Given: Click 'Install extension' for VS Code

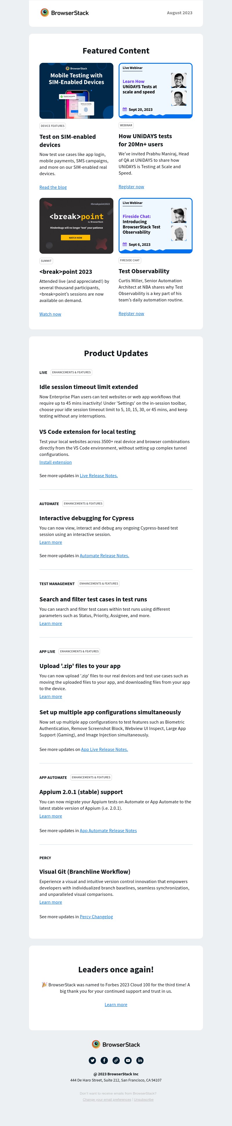Looking at the screenshot, I should pyautogui.click(x=56, y=462).
